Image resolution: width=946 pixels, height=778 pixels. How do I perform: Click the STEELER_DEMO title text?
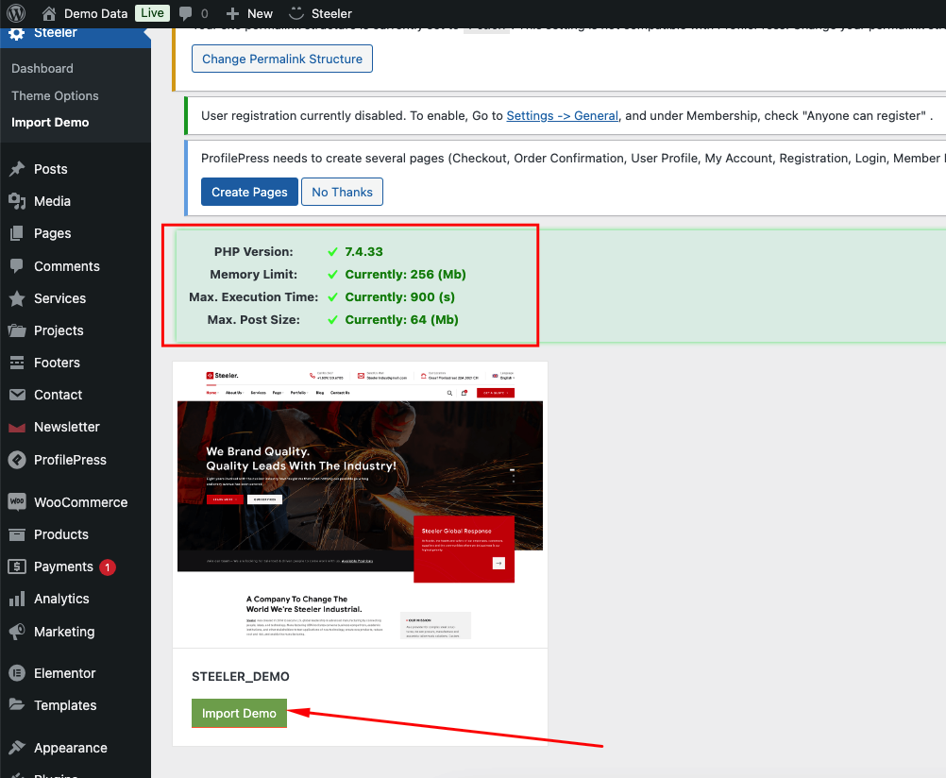[240, 677]
